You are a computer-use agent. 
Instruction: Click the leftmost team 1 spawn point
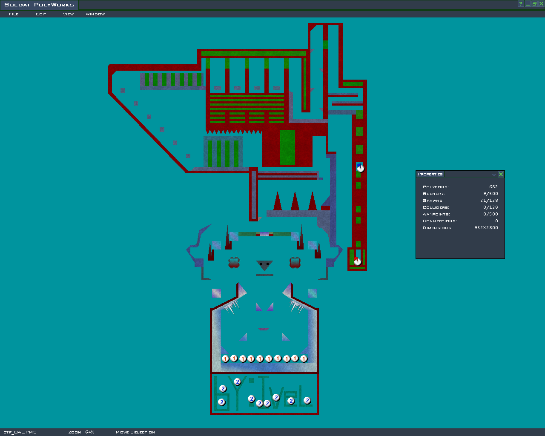point(226,359)
